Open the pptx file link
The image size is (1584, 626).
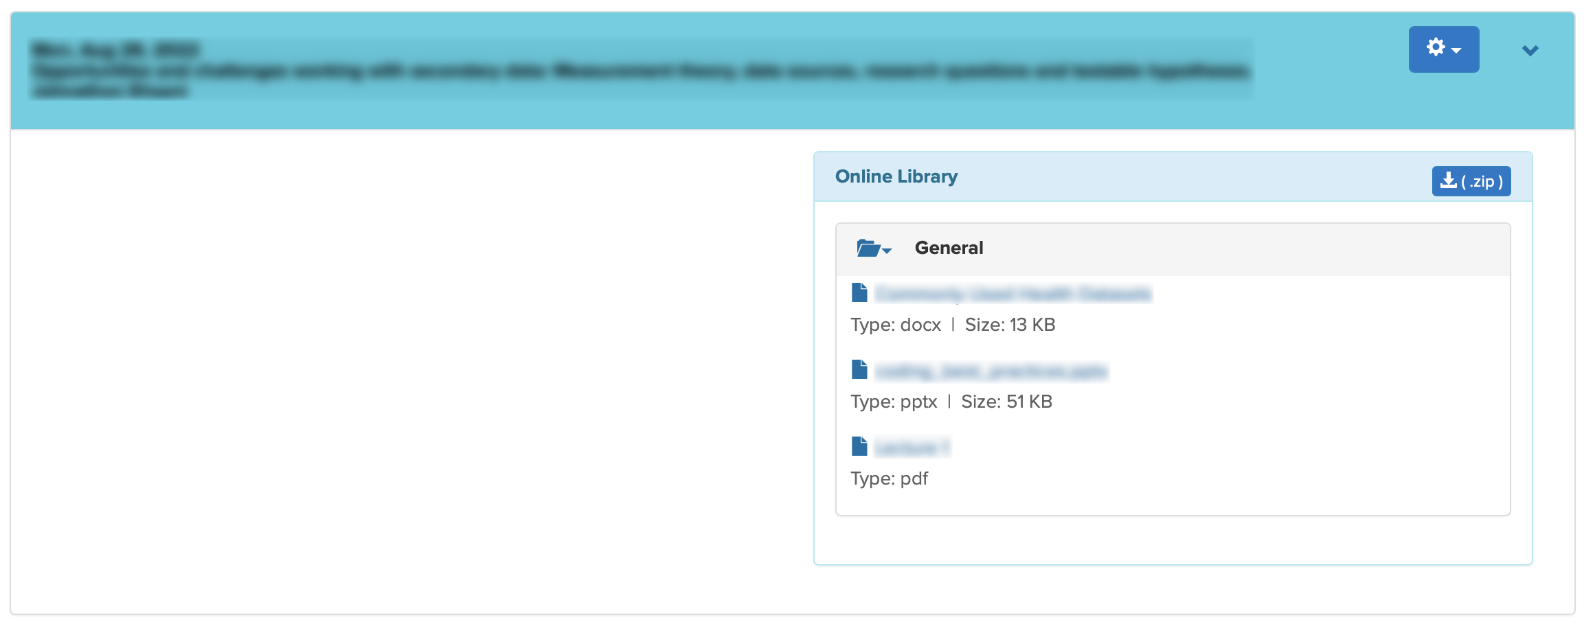[x=991, y=371]
